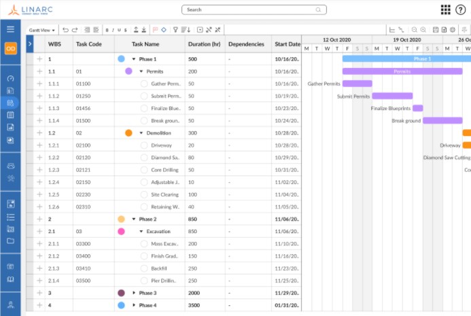The height and width of the screenshot is (316, 471).
Task: Open the help question mark icon
Action: pyautogui.click(x=461, y=10)
